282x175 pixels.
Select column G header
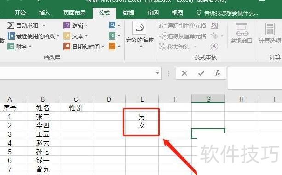point(208,99)
